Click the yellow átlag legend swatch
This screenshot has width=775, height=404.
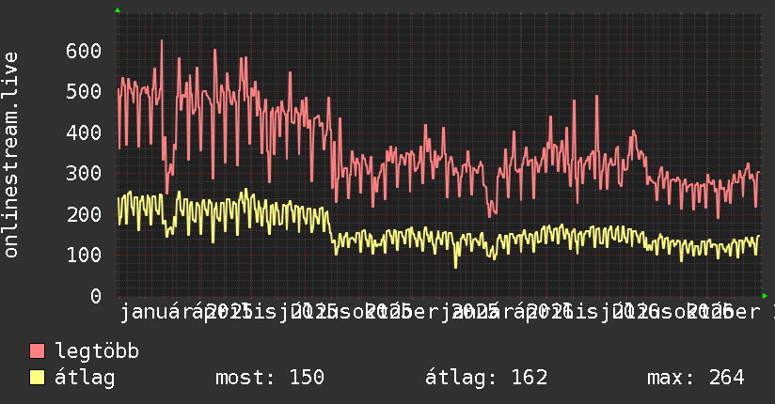(x=37, y=378)
